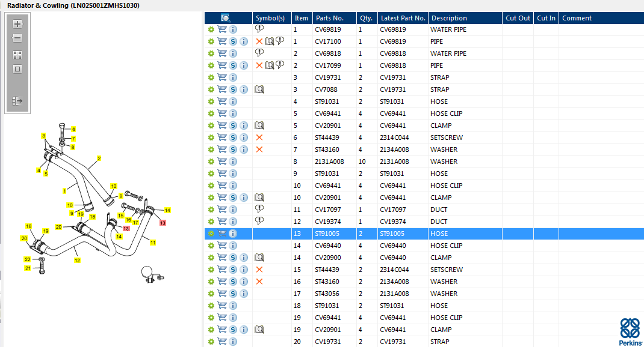Select callout 6 on the diagram
644x347 pixels.
point(73,129)
